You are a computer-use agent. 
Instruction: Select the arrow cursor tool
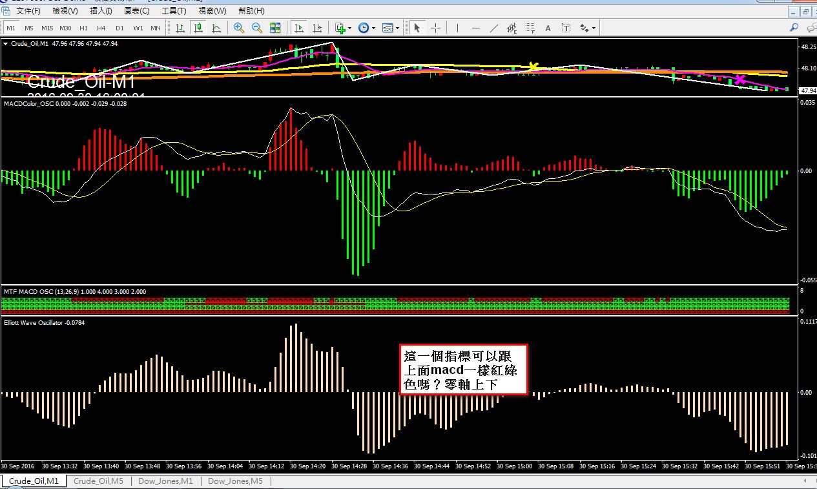click(417, 28)
